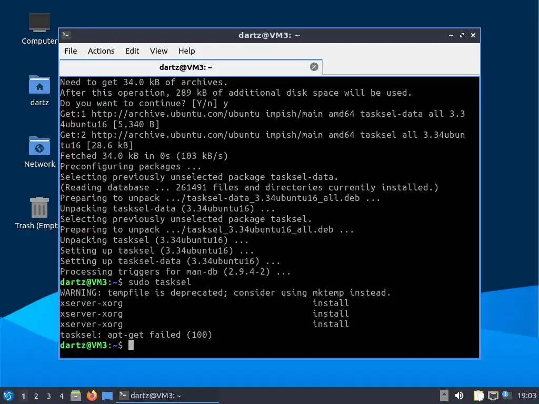
Task: Click the terminal cursor at the prompt
Action: [x=131, y=345]
